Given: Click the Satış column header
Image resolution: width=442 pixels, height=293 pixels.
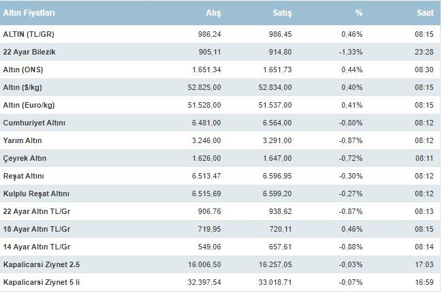Looking at the screenshot, I should tap(283, 14).
